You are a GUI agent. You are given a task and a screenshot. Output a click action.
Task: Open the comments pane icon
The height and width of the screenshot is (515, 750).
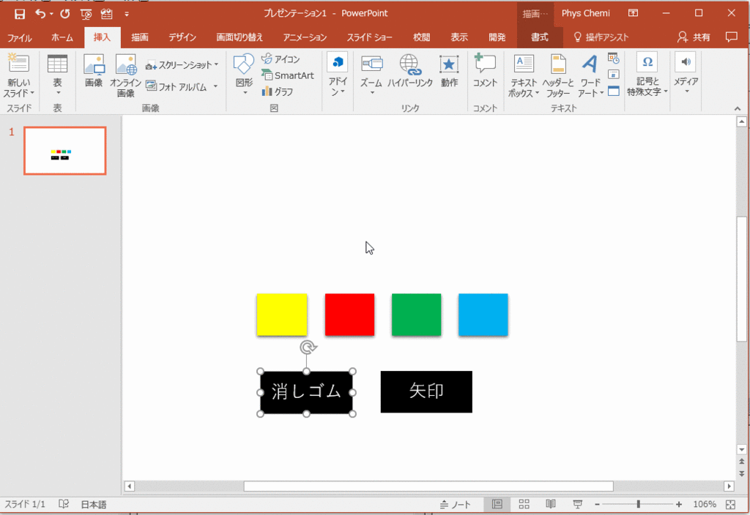coord(732,37)
